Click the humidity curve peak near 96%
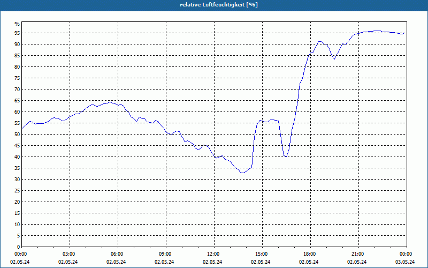428x268 pixels. coord(377,31)
